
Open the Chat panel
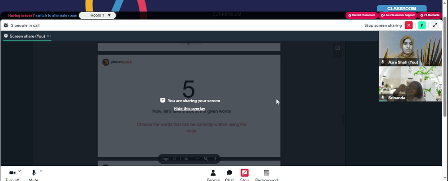point(229,175)
